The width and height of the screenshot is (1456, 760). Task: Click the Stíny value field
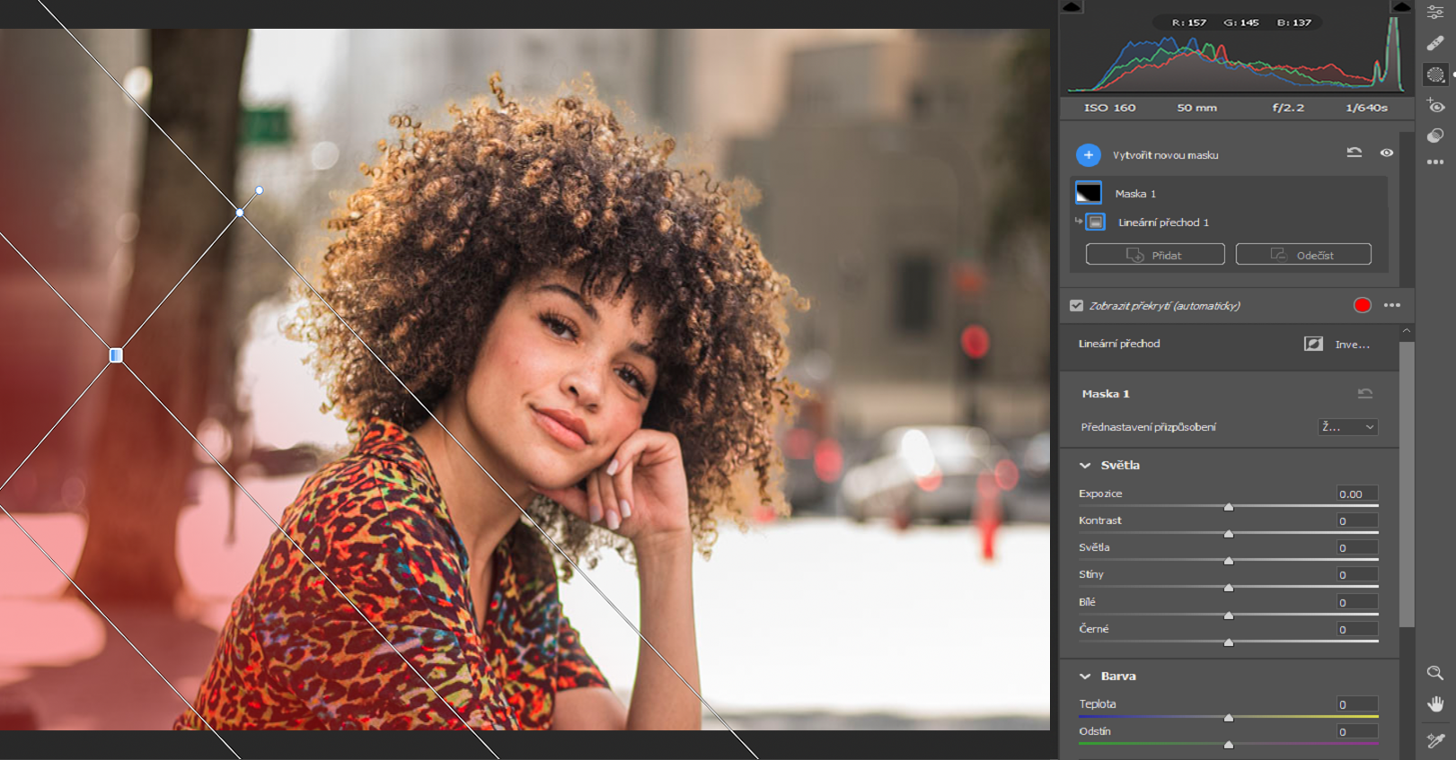(1357, 574)
